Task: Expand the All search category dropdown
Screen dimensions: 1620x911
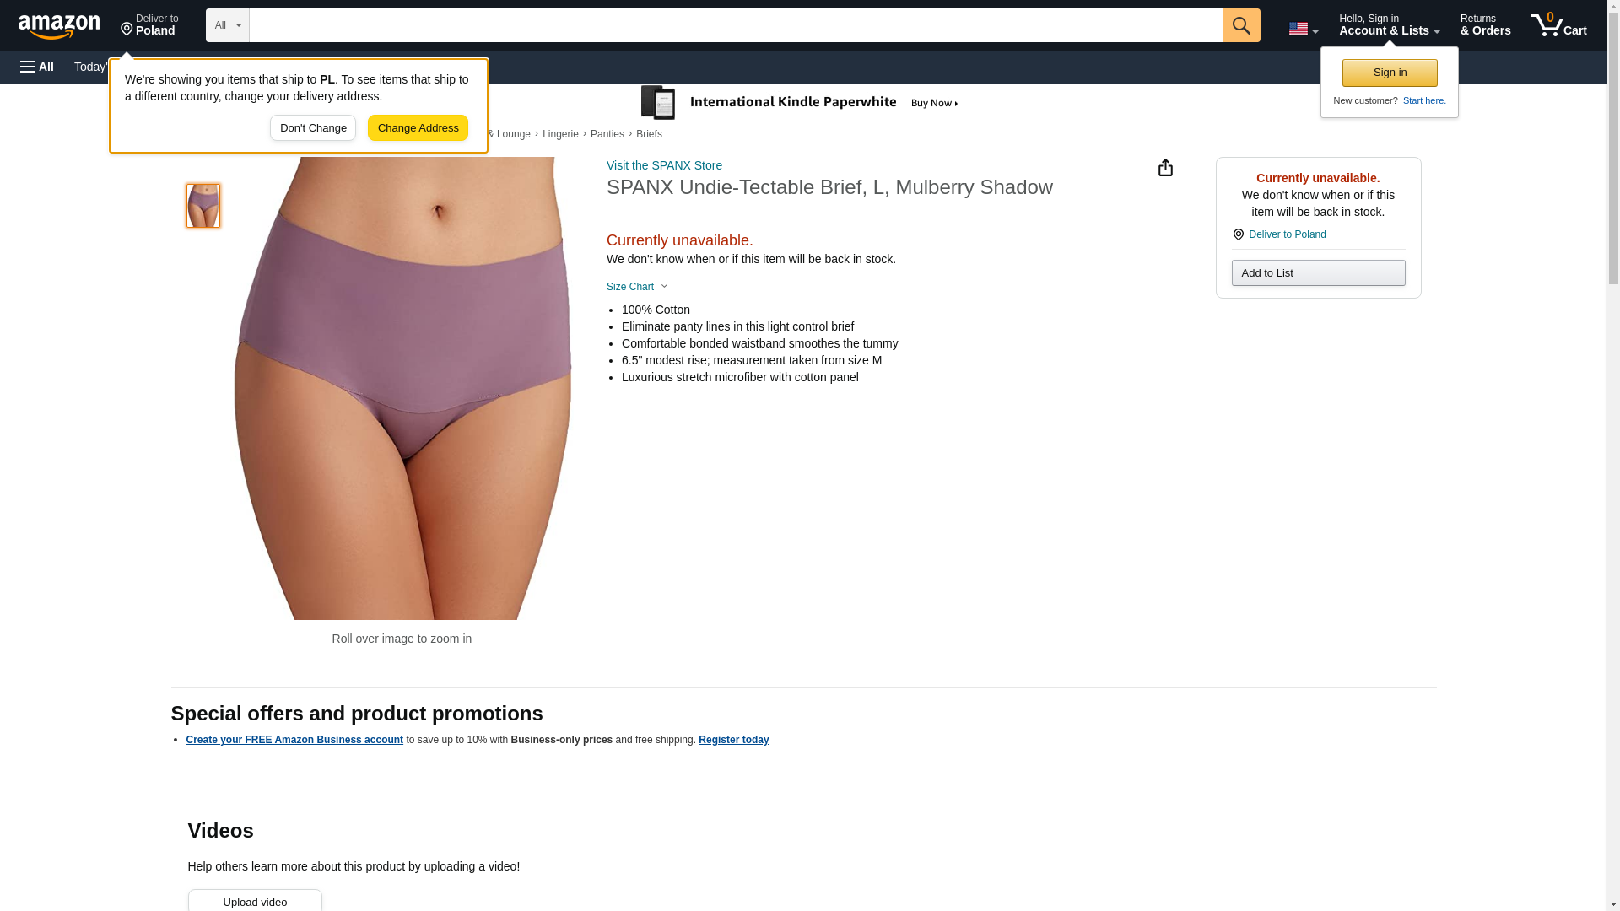Action: click(227, 25)
